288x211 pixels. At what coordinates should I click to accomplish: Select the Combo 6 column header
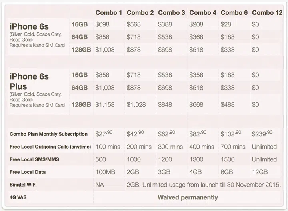tap(234, 13)
